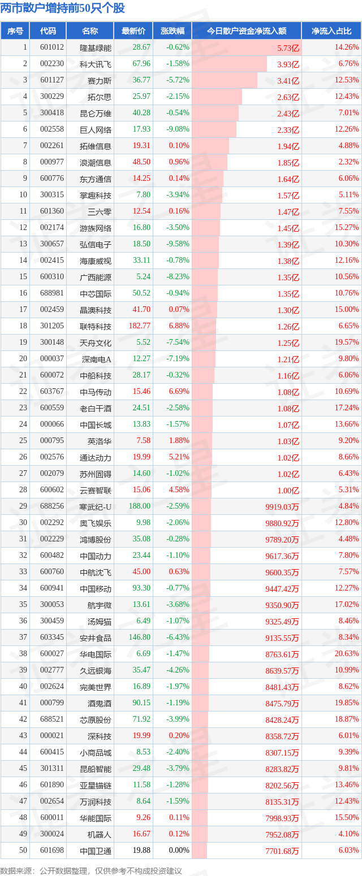
Task: Click the 182.77 price of 联特科技
Action: click(140, 326)
